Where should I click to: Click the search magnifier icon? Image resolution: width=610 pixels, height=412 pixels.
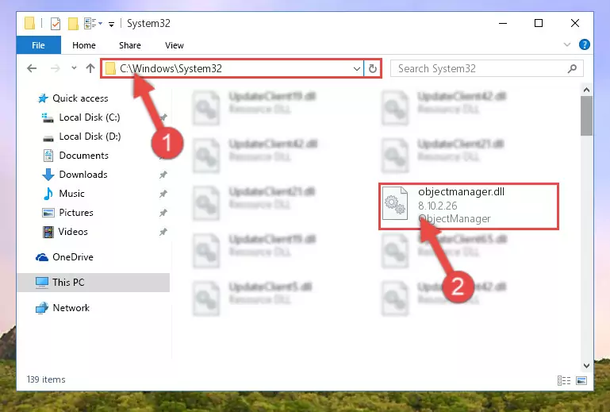[x=572, y=69]
